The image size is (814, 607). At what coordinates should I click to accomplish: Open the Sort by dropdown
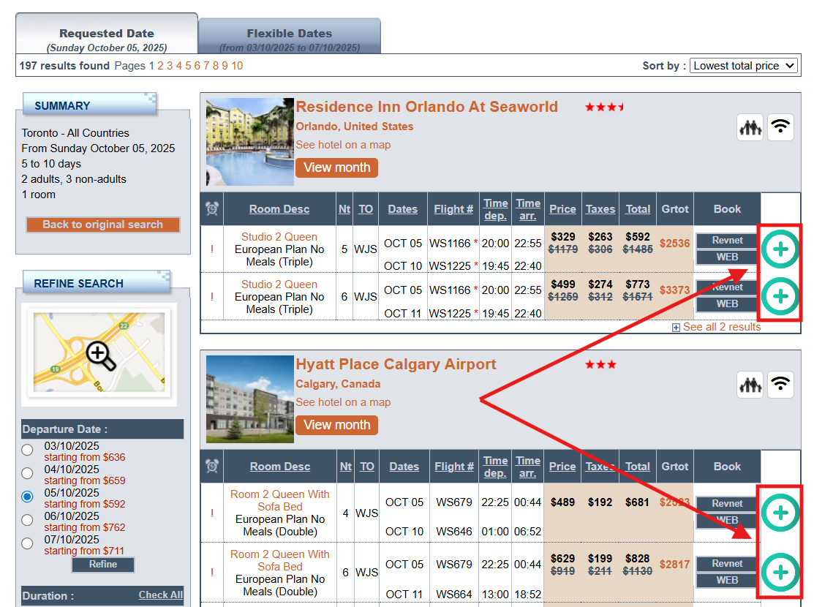coord(744,66)
